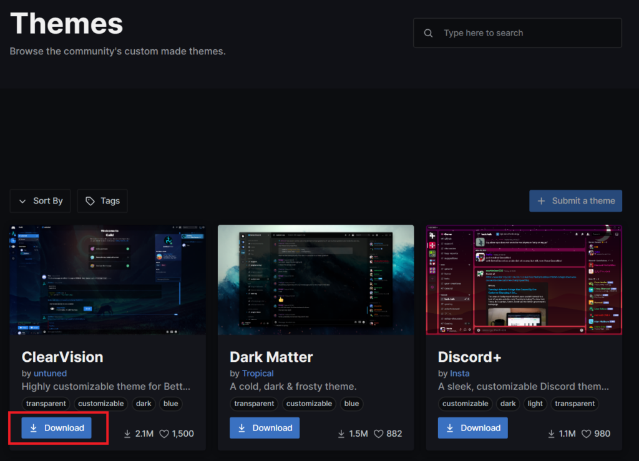Click the download count icon on Discord+

coord(551,434)
